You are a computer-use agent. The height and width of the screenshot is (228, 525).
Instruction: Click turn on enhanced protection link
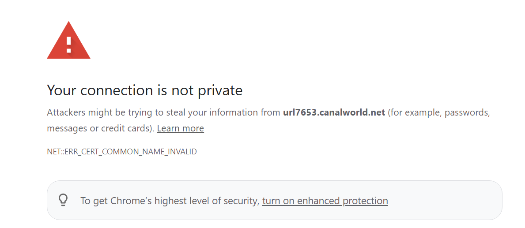click(325, 201)
